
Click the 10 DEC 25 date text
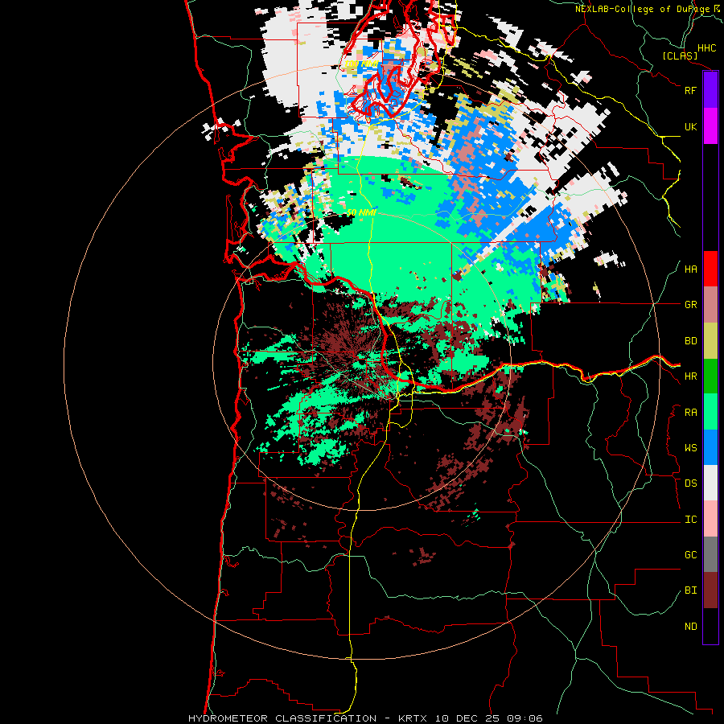click(x=467, y=718)
